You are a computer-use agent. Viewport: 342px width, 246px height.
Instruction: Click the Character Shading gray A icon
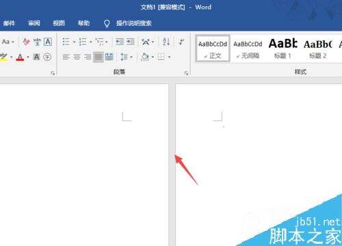click(x=36, y=57)
